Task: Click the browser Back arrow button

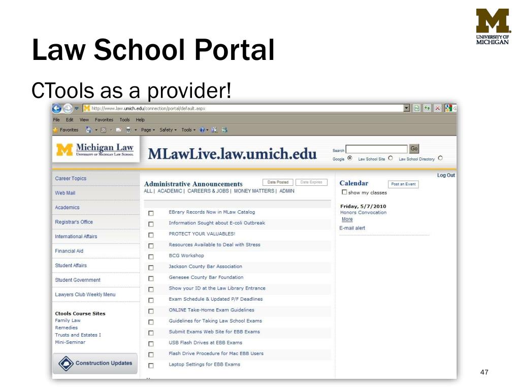Action: (x=57, y=109)
